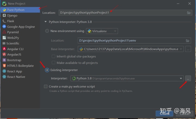Click the React App atom icon
Image resolution: width=196 pixels, height=119 pixels.
[x=4, y=71]
